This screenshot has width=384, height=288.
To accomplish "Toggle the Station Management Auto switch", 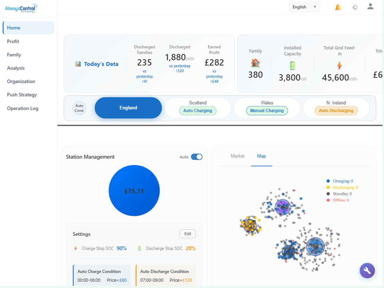I will tap(196, 157).
